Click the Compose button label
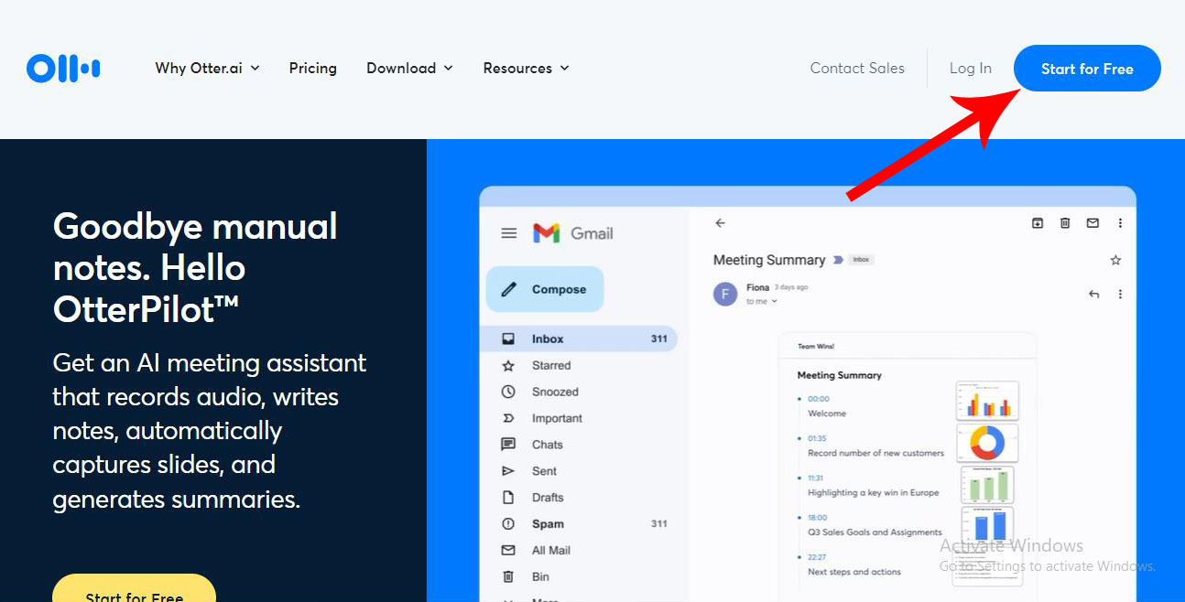The width and height of the screenshot is (1185, 602). tap(559, 289)
